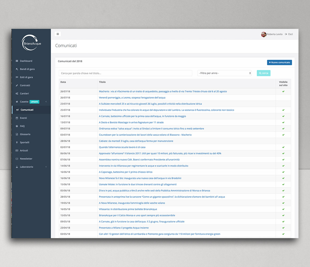Enable site visibility for the Cabiate comunicato
The height and width of the screenshot is (267, 310).
click(x=283, y=141)
